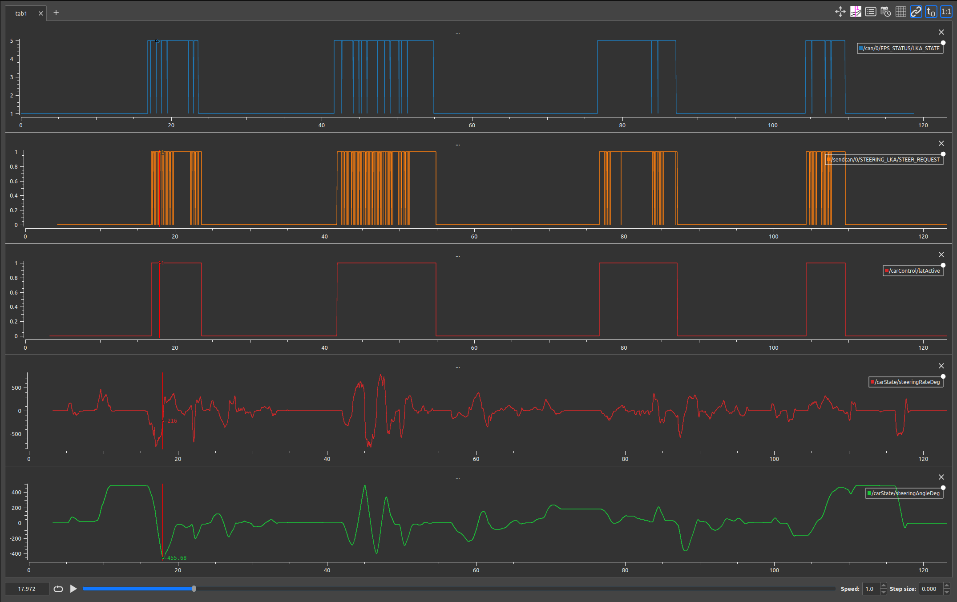Increase the Speed spinbox value

click(883, 586)
